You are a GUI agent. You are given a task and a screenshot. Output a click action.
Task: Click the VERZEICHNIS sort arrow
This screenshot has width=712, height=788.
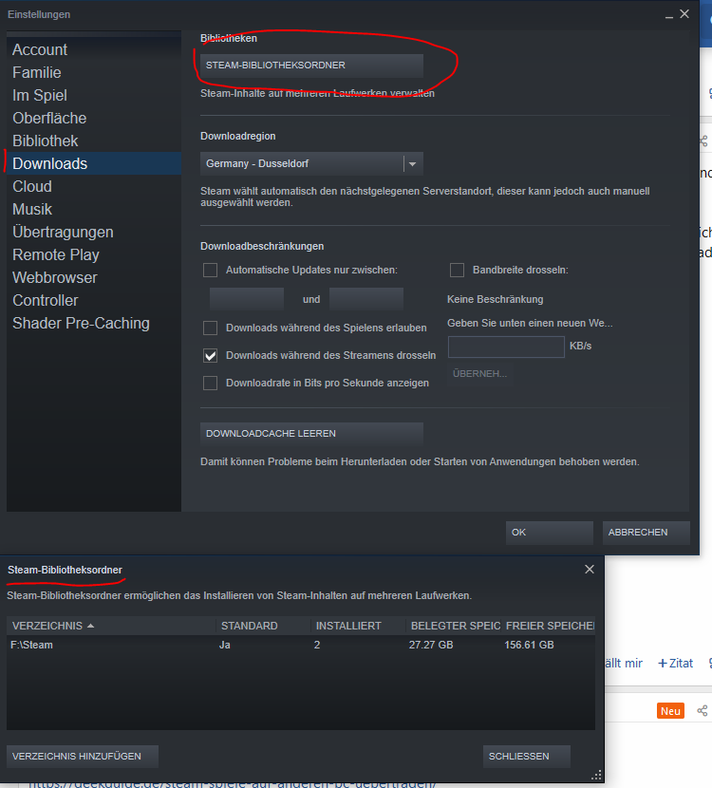click(90, 626)
